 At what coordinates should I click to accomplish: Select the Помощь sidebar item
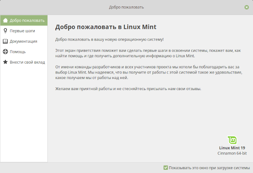point(24,52)
